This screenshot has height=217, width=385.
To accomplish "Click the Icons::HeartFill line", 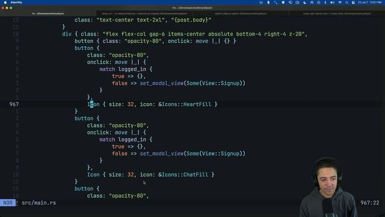I will coord(152,104).
